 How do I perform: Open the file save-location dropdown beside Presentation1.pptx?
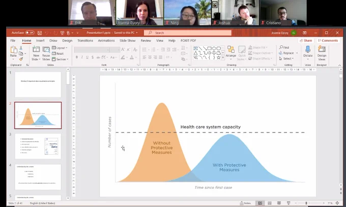(x=137, y=33)
